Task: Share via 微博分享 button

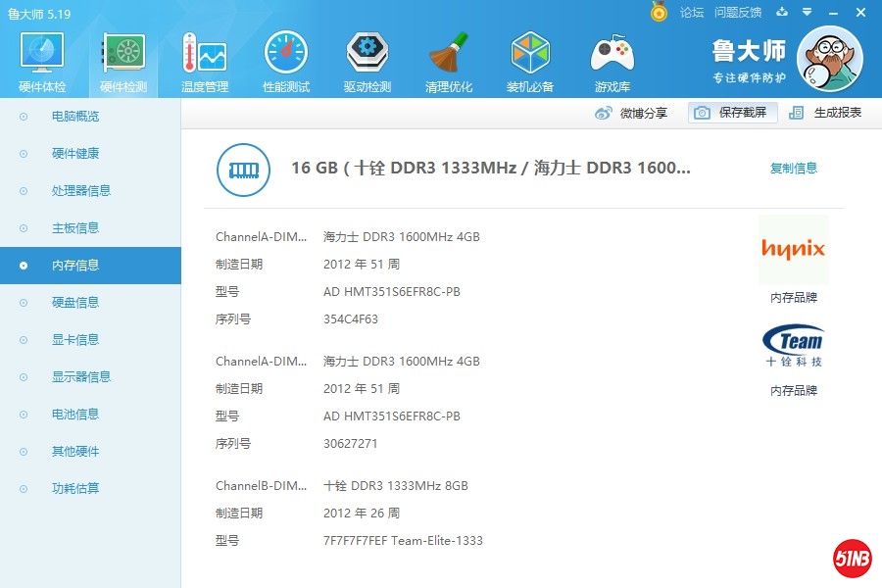Action: pos(632,113)
